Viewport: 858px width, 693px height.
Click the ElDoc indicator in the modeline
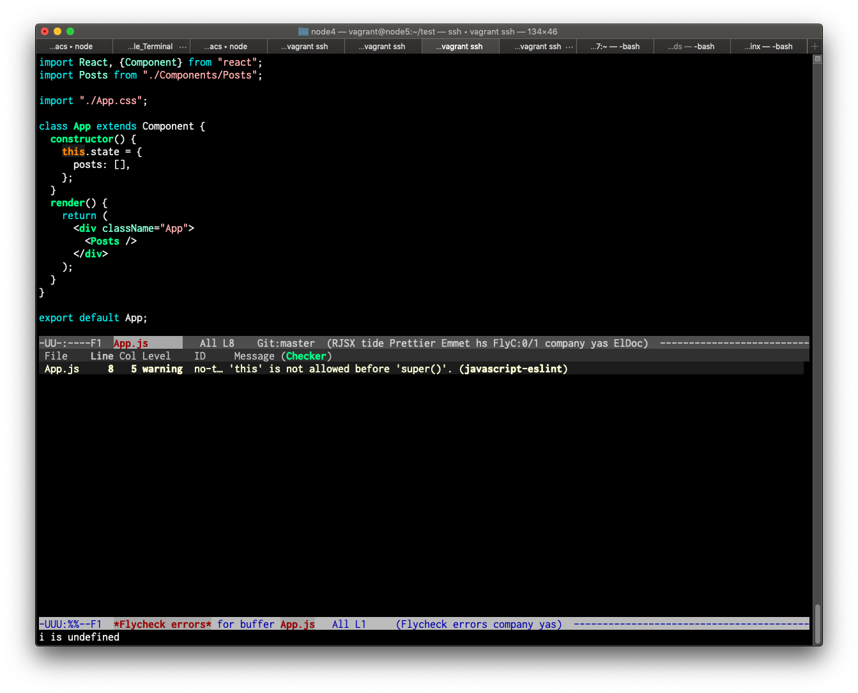pos(630,343)
